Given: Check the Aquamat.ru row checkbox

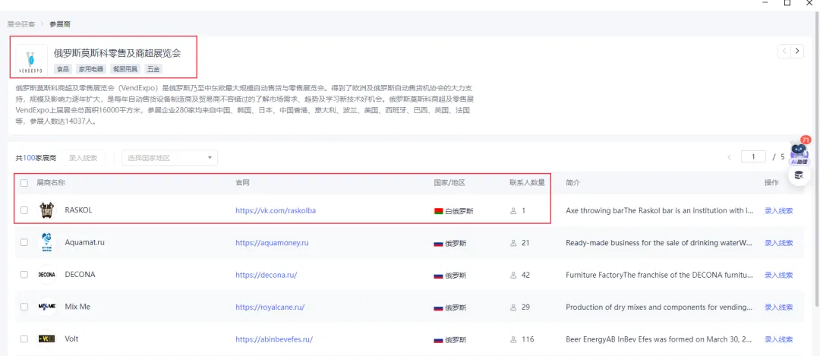Looking at the screenshot, I should [x=24, y=243].
